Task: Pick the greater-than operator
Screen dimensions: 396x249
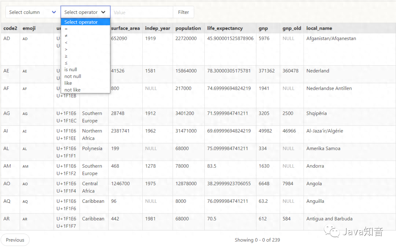Action: click(66, 49)
